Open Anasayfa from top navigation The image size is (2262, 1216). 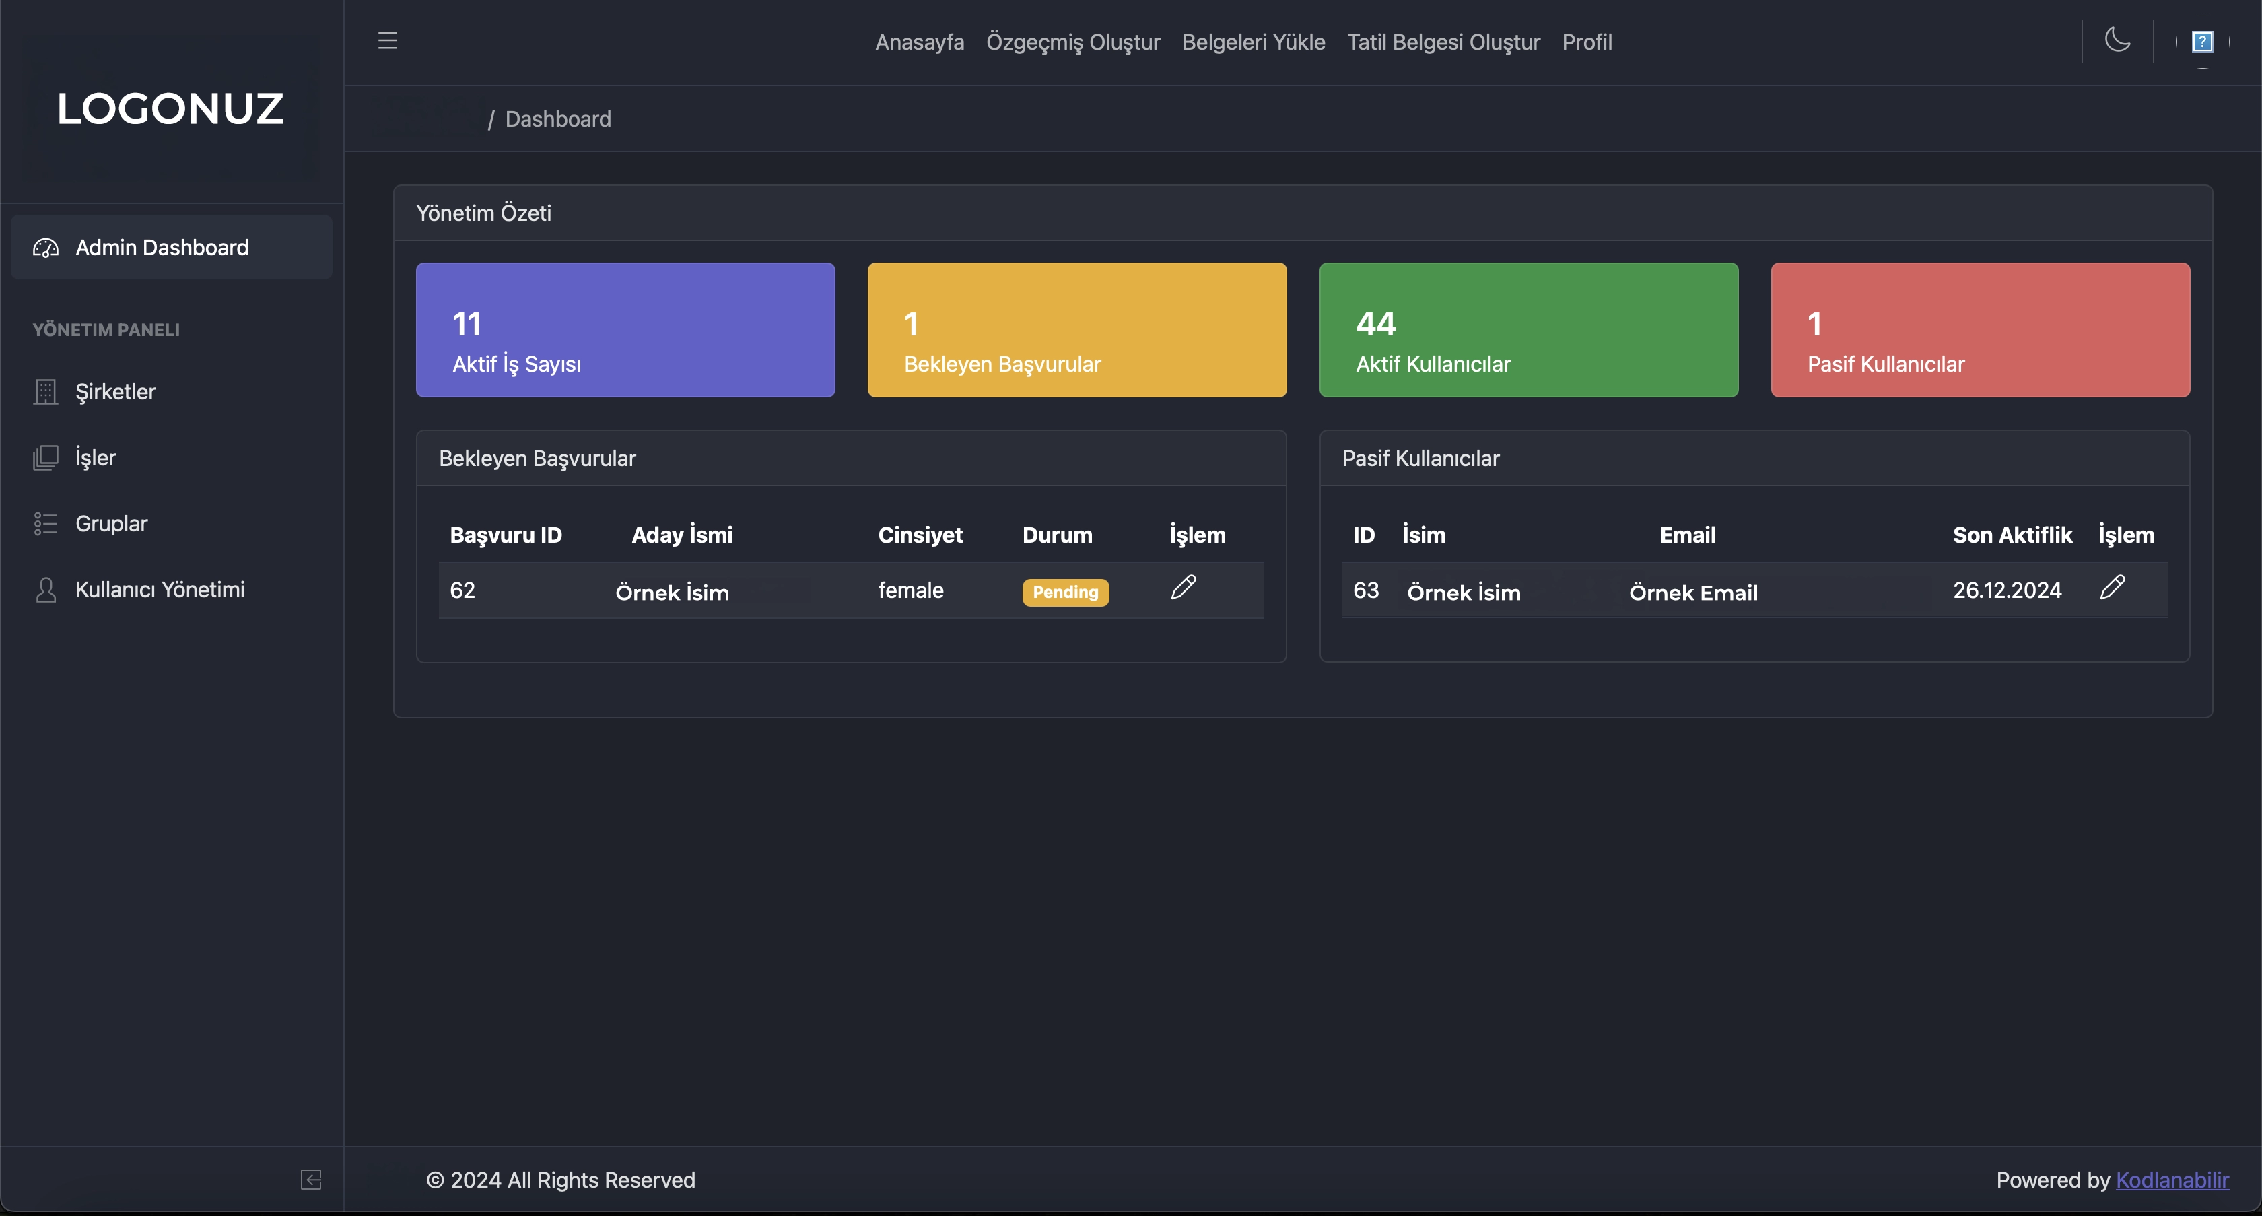[x=918, y=42]
